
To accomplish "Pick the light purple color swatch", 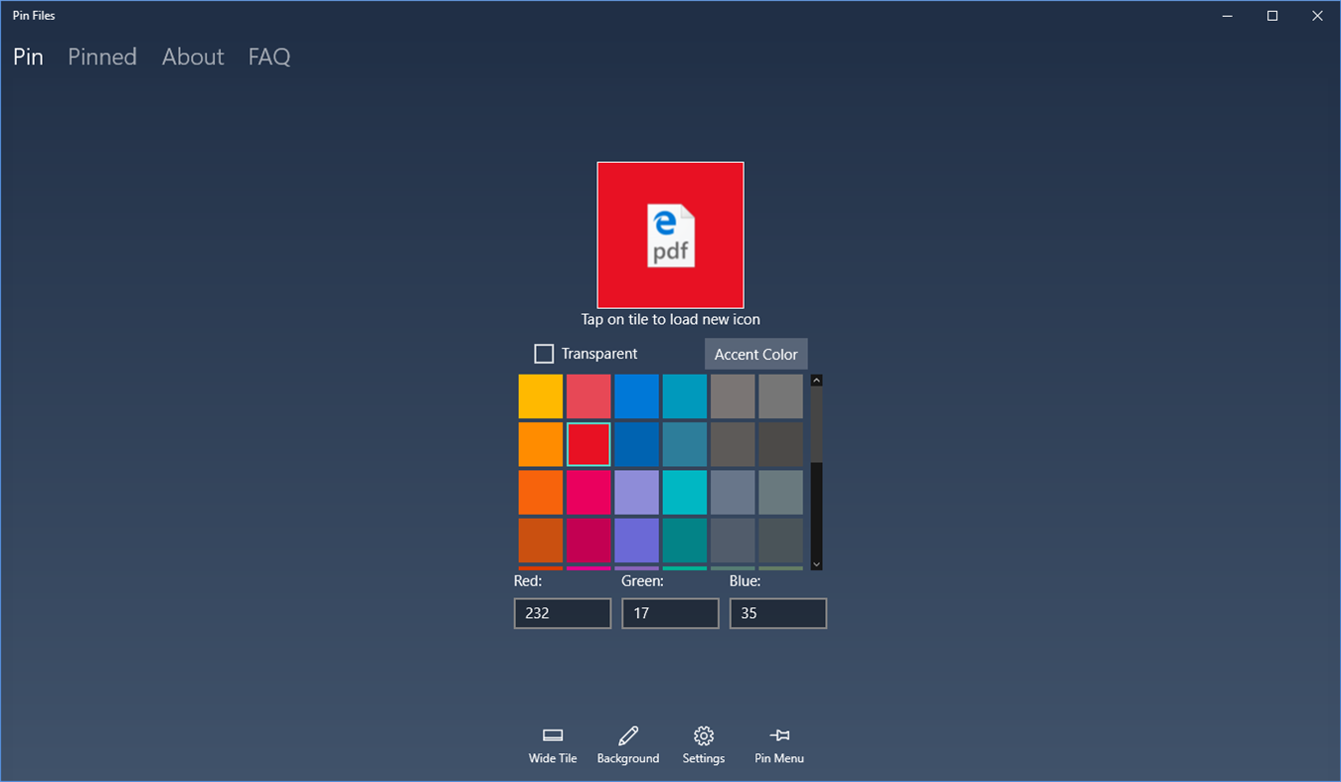I will [636, 492].
